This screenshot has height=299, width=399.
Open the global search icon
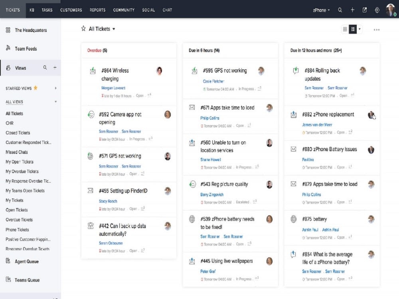click(x=340, y=10)
